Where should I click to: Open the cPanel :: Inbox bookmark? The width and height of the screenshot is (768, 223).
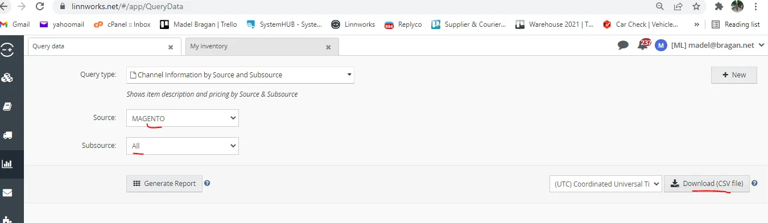click(x=122, y=24)
